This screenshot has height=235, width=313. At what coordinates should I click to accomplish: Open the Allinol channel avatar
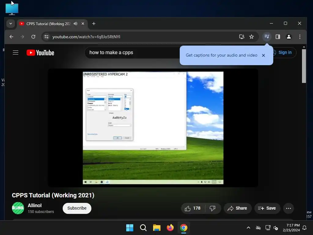(x=18, y=208)
